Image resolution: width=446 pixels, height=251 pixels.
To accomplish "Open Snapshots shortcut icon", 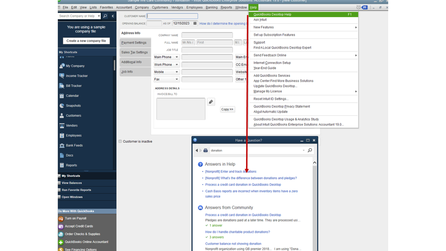I will point(62,105).
